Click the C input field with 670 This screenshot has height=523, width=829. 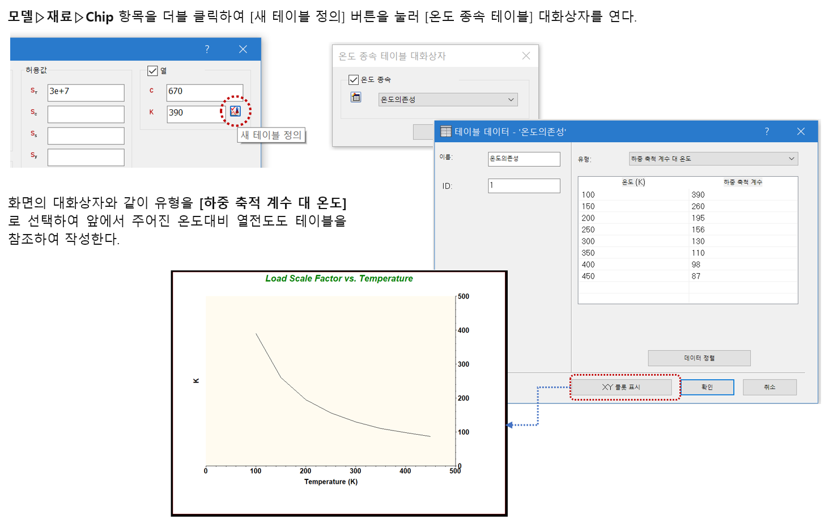point(205,93)
